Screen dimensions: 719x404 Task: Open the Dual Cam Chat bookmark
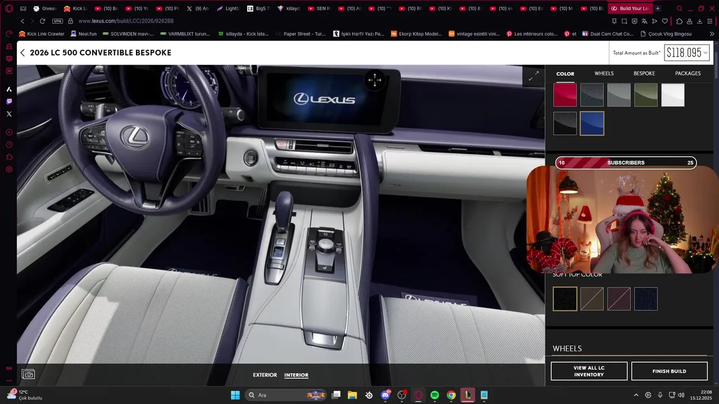click(608, 34)
